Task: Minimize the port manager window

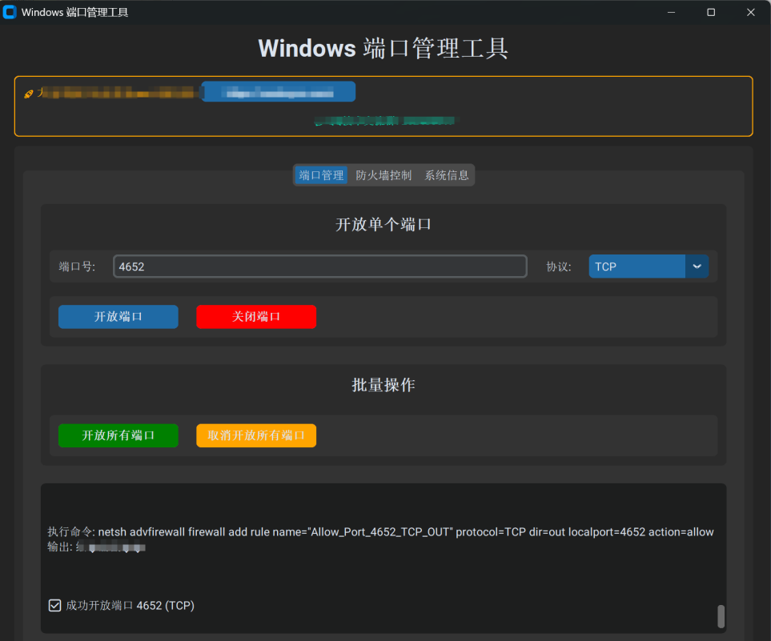Action: pos(671,12)
